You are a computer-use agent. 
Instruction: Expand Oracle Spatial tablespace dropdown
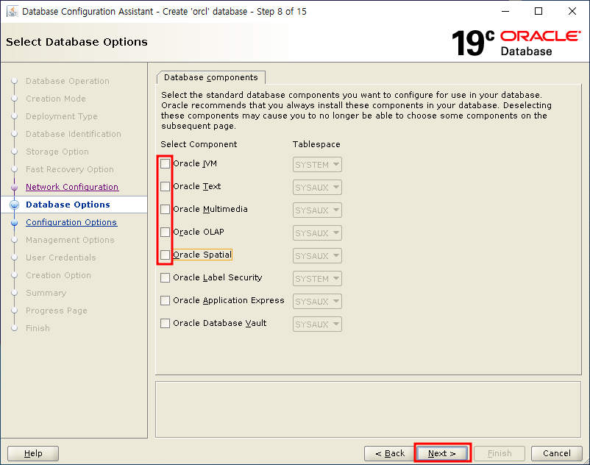pyautogui.click(x=317, y=256)
